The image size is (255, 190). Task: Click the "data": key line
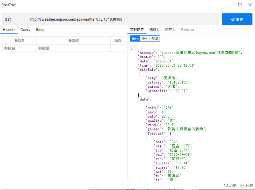[x=144, y=99]
